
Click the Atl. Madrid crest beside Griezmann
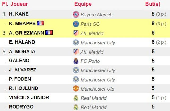coord(76,33)
